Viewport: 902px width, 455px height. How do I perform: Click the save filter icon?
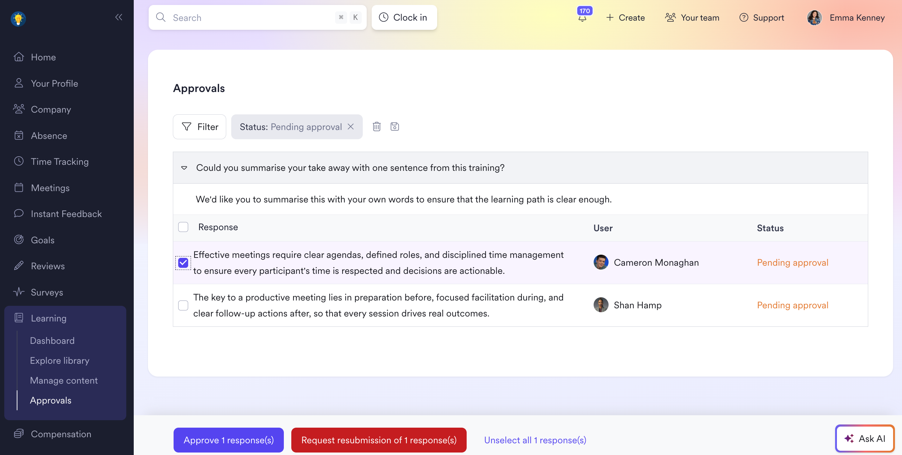coord(394,126)
